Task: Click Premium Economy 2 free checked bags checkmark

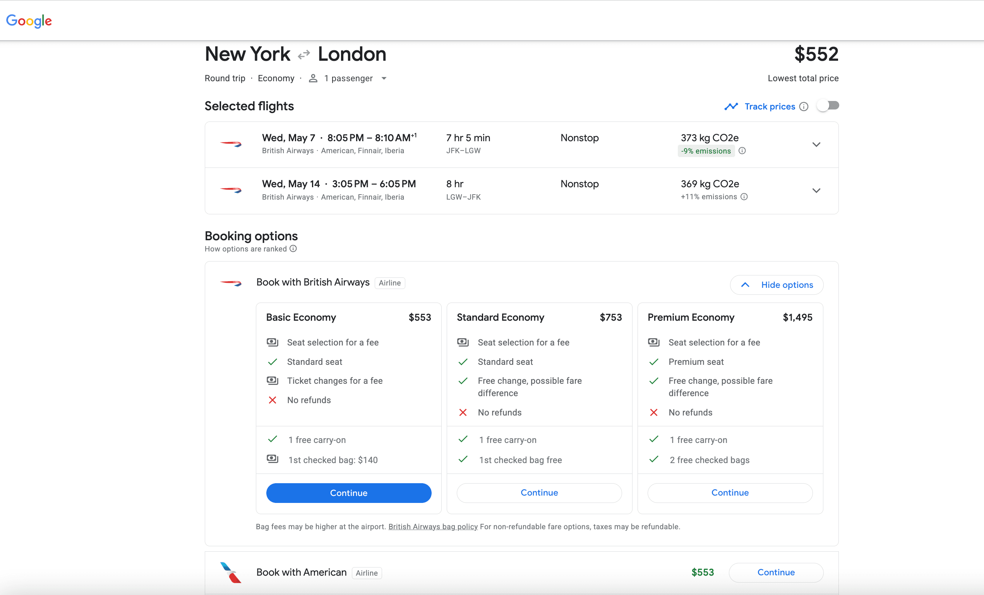Action: (x=654, y=459)
